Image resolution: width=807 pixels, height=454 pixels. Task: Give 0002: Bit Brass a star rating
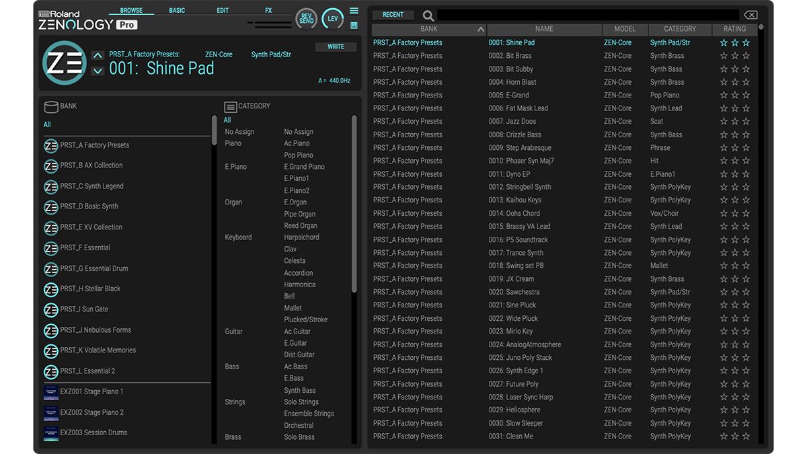(724, 55)
